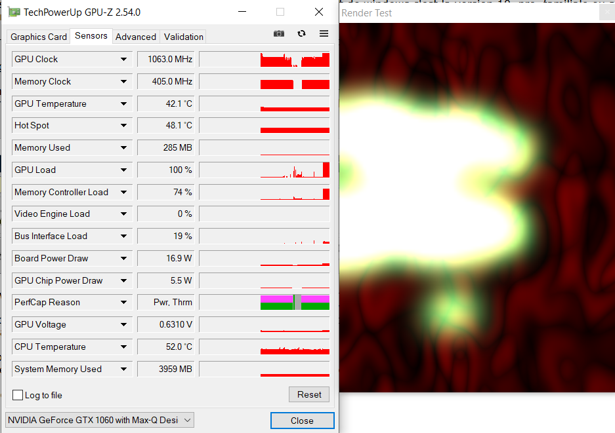Image resolution: width=615 pixels, height=433 pixels.
Task: Click the 5.5 W GPU Chip Power value
Action: tap(166, 281)
